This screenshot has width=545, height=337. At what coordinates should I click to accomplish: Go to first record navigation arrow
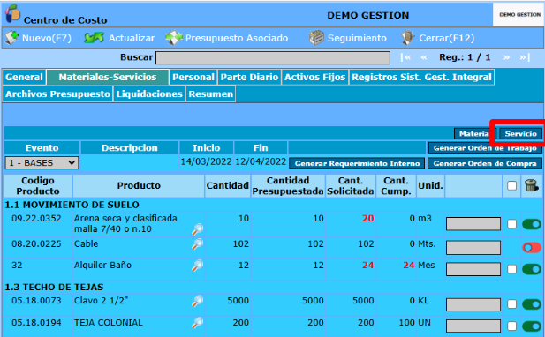tap(405, 57)
